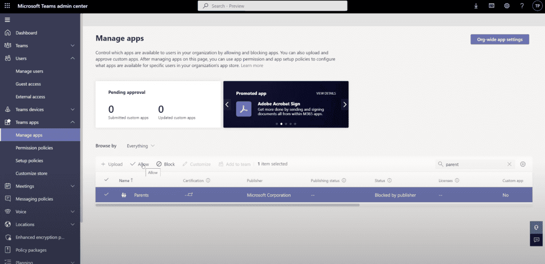This screenshot has height=264, width=545.
Task: Expand the Meetings section chevron
Action: pos(72,186)
